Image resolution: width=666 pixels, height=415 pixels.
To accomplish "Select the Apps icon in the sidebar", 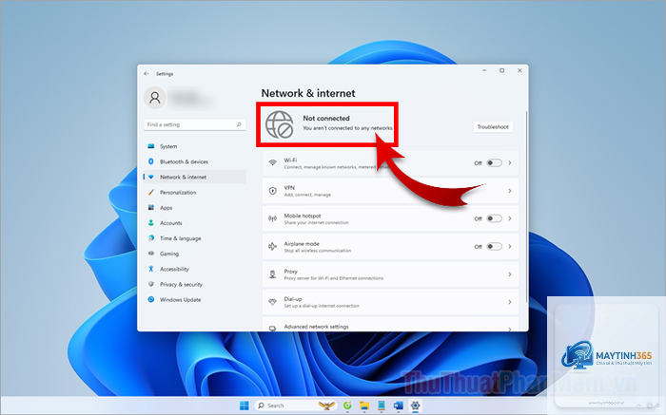I will [x=150, y=208].
